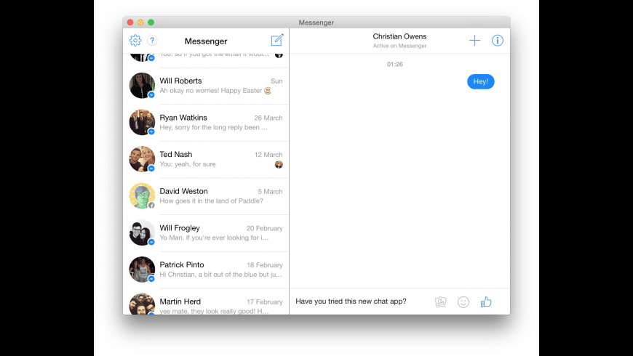The image size is (633, 356).
Task: Open Martin Herd conversation
Action: coord(206,302)
